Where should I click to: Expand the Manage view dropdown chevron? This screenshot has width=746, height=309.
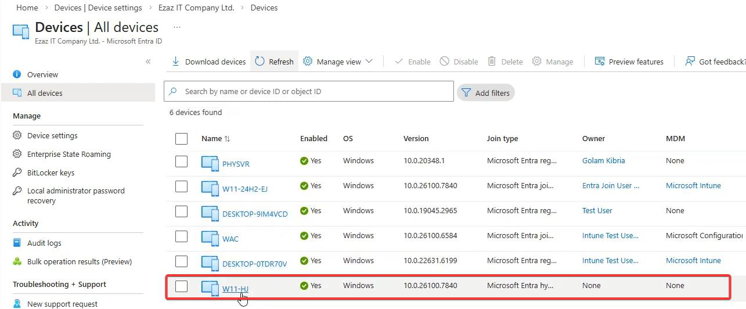[369, 62]
